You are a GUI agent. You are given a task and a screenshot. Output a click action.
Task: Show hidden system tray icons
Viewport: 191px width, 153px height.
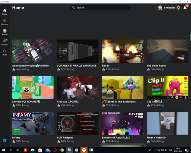(x=155, y=150)
